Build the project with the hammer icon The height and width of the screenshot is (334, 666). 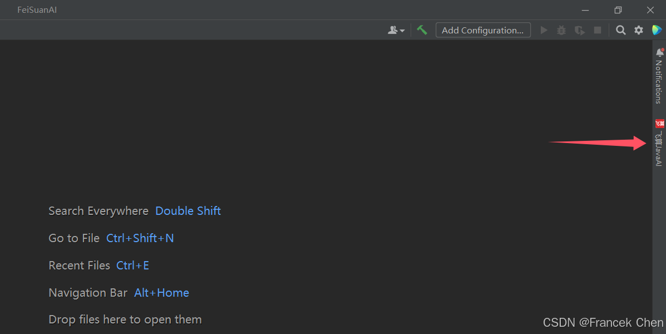click(422, 30)
